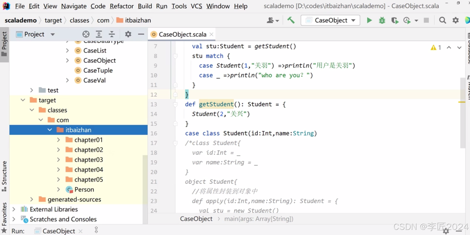
Task: Open the CaseObject run configuration dropdown
Action: (x=330, y=20)
